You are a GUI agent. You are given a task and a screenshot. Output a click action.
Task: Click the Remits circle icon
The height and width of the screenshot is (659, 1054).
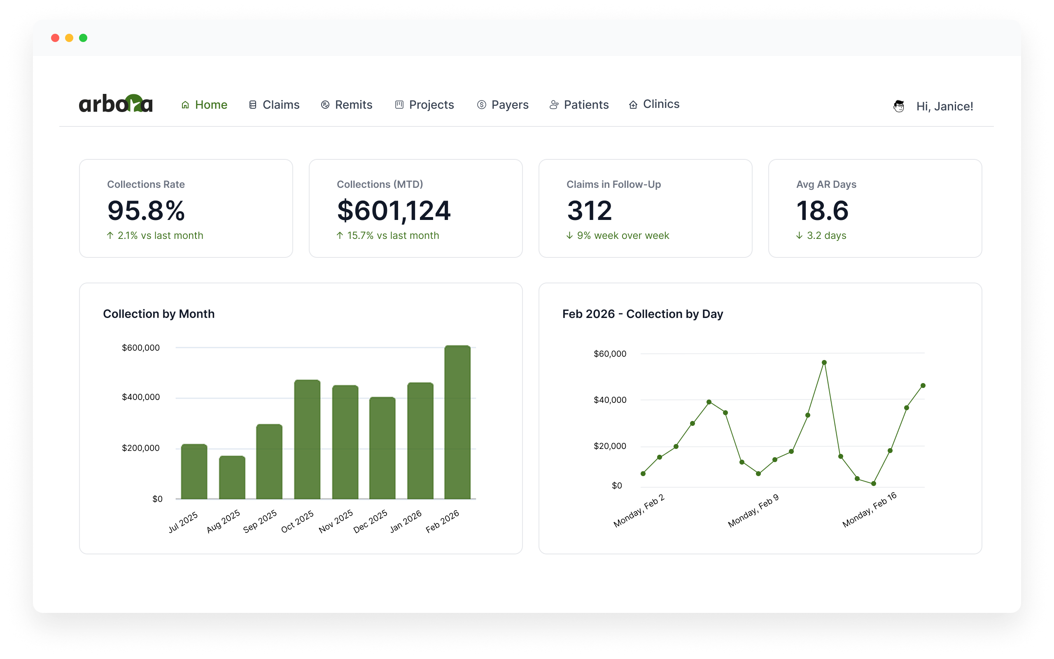coord(325,105)
